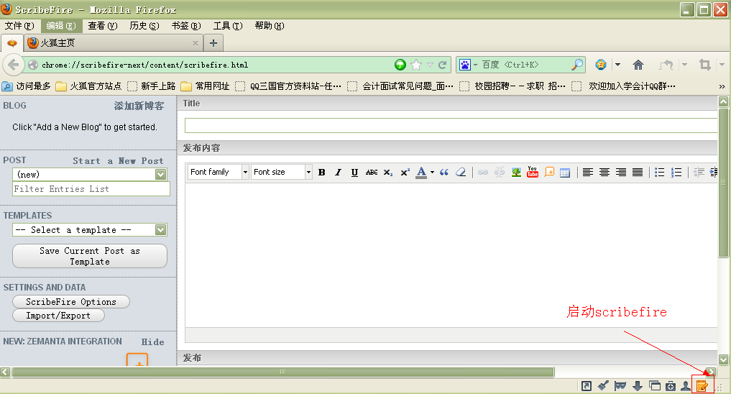Image resolution: width=731 pixels, height=394 pixels.
Task: Click the Firefox home button
Action: [638, 65]
